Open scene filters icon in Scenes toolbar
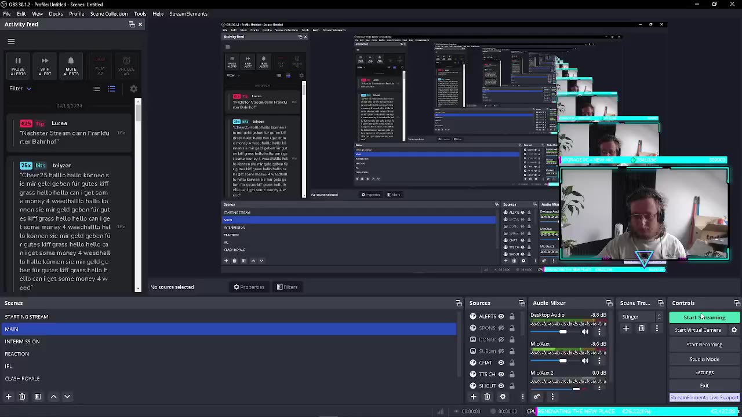This screenshot has height=417, width=742. tap(38, 397)
